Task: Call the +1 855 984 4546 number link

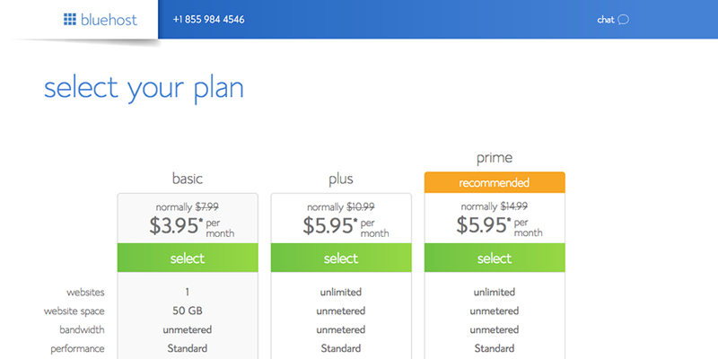Action: coord(209,20)
